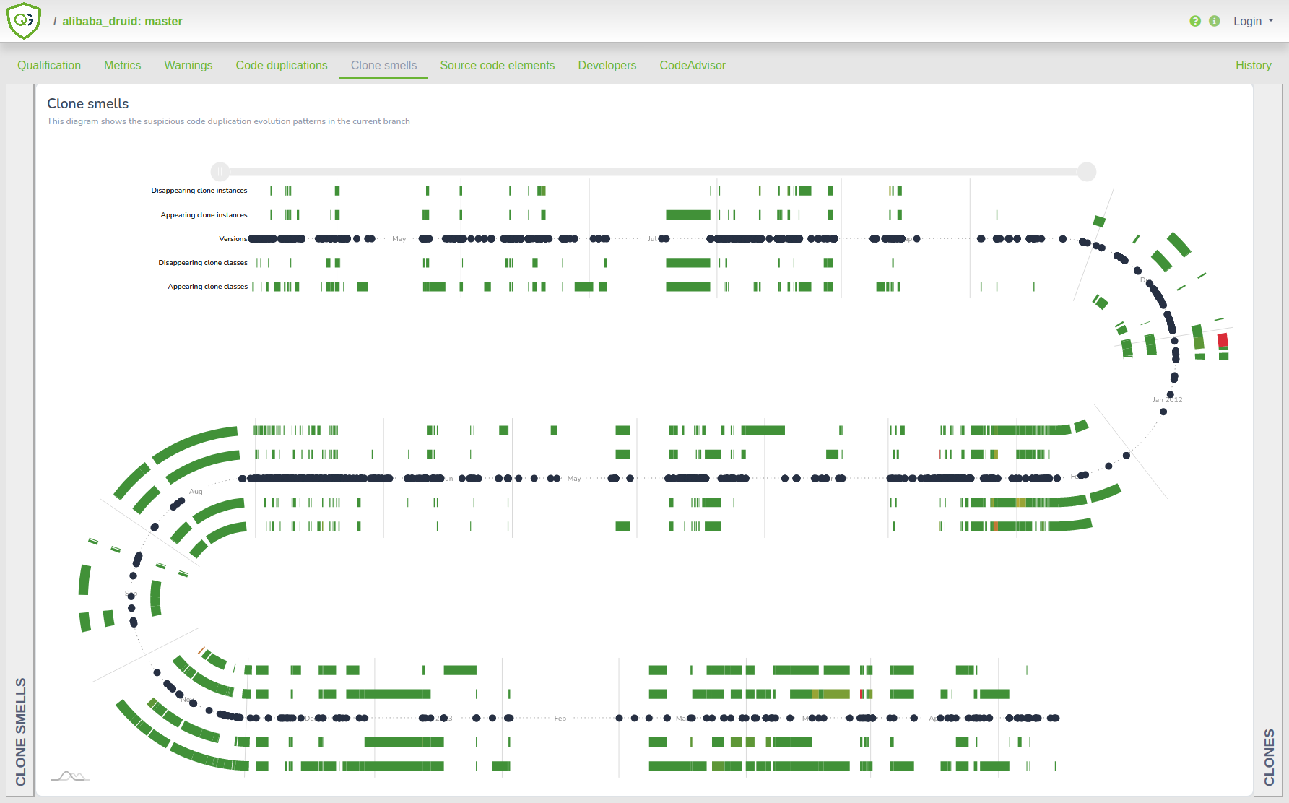Select the May marker on middle timeline

[574, 479]
